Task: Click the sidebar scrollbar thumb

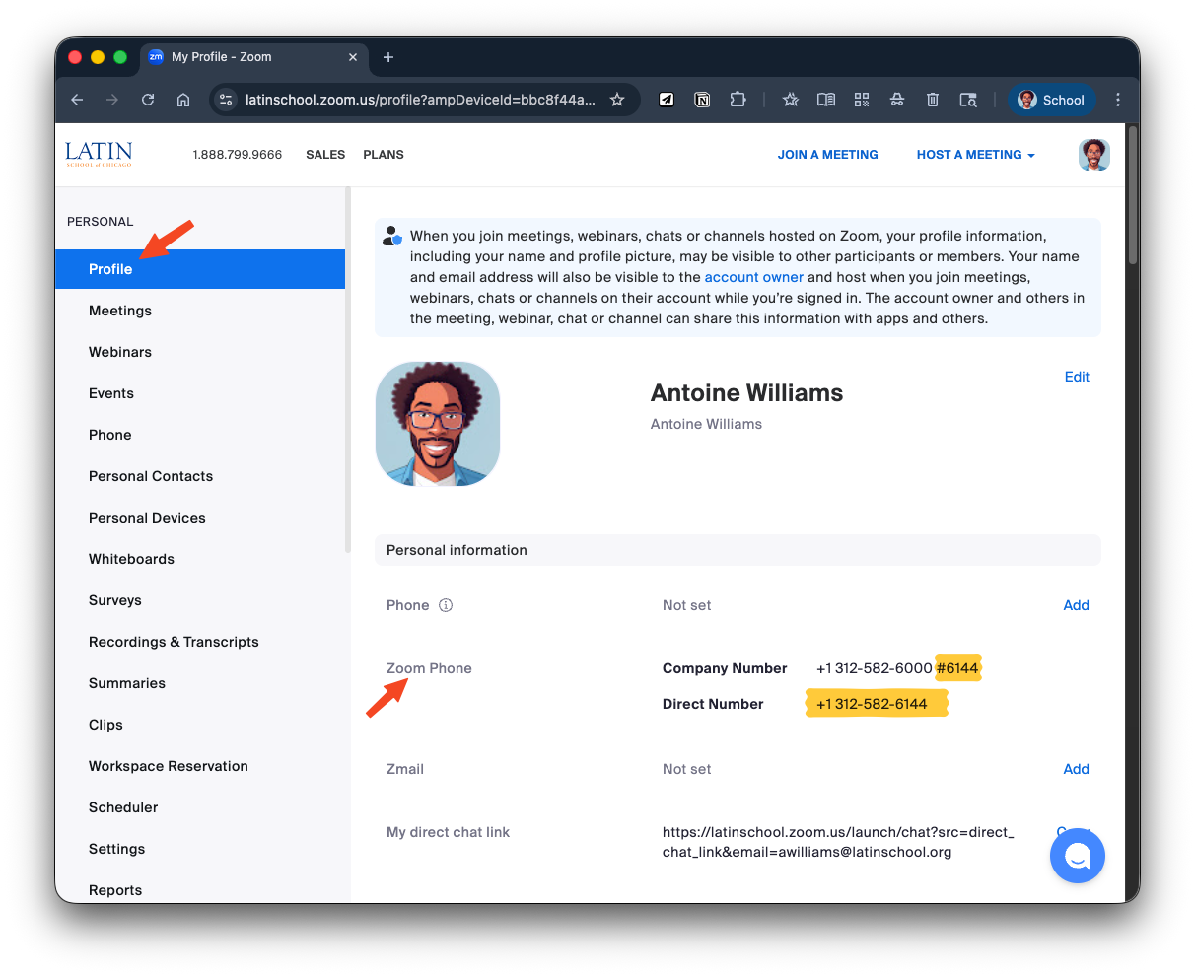Action: click(348, 370)
